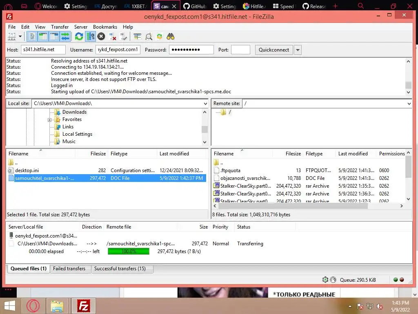Screen dimensions: 418x314
Task: Open encryption settings gear in status bar
Action: coord(325,280)
